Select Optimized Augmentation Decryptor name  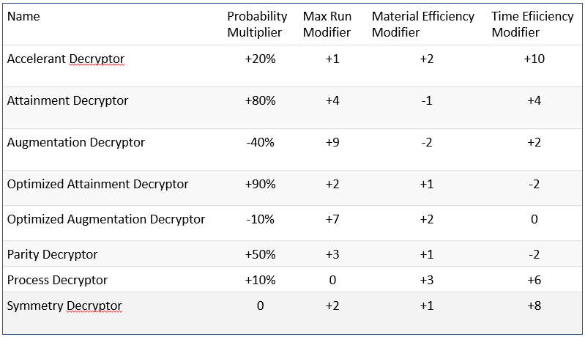click(106, 219)
